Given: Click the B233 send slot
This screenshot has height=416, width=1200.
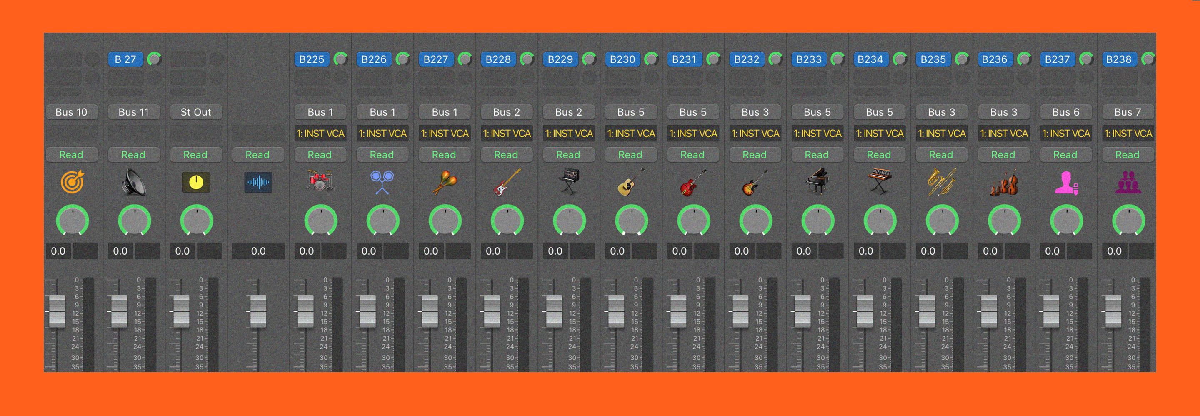Looking at the screenshot, I should click(x=809, y=59).
